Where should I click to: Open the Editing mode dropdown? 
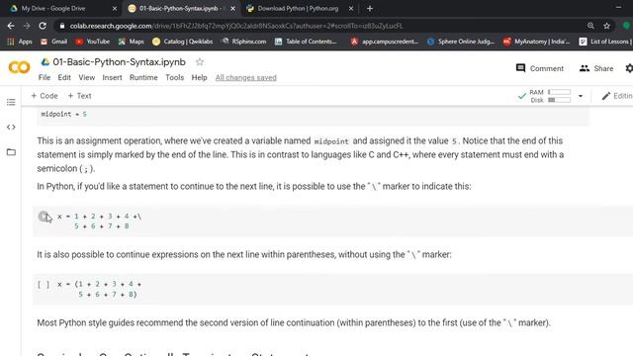[617, 96]
